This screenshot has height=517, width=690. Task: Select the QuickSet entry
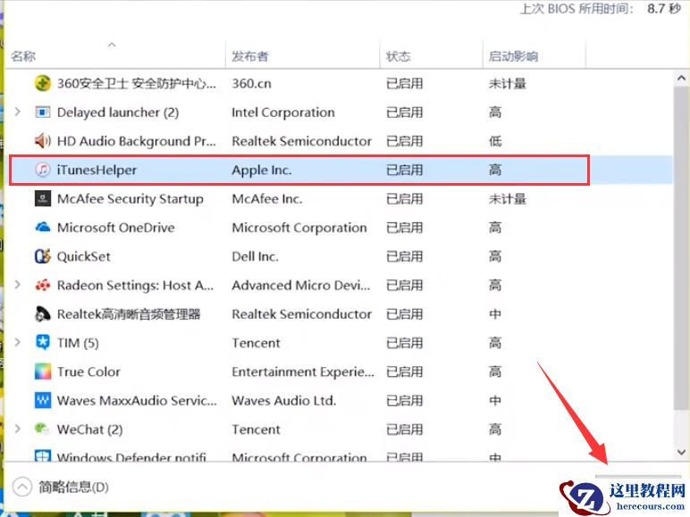(x=84, y=257)
